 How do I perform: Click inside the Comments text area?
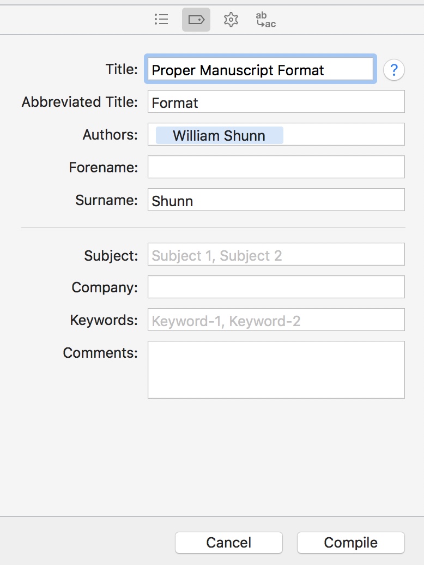tap(276, 370)
